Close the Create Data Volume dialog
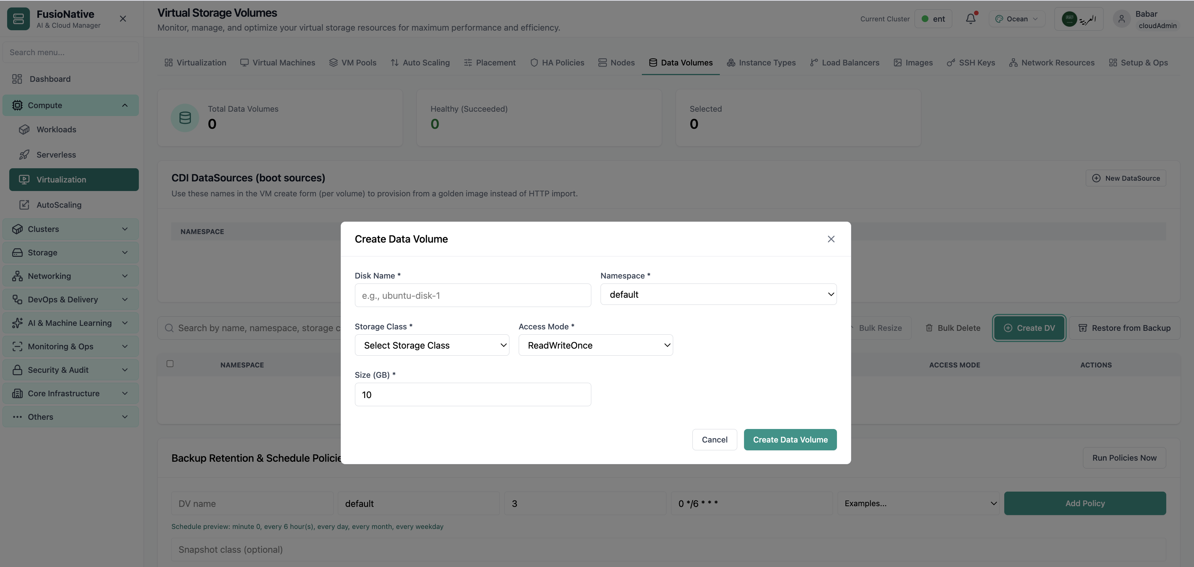The height and width of the screenshot is (567, 1194). point(831,239)
